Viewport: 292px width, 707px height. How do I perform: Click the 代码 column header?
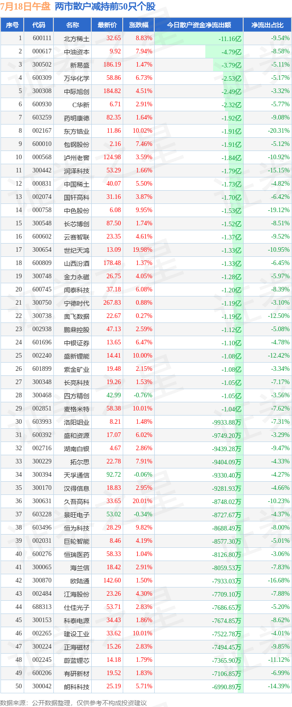click(39, 25)
